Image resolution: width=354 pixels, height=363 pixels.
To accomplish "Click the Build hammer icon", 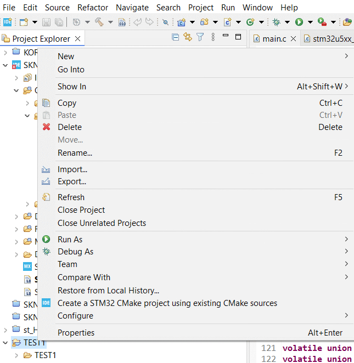I will tap(99, 22).
